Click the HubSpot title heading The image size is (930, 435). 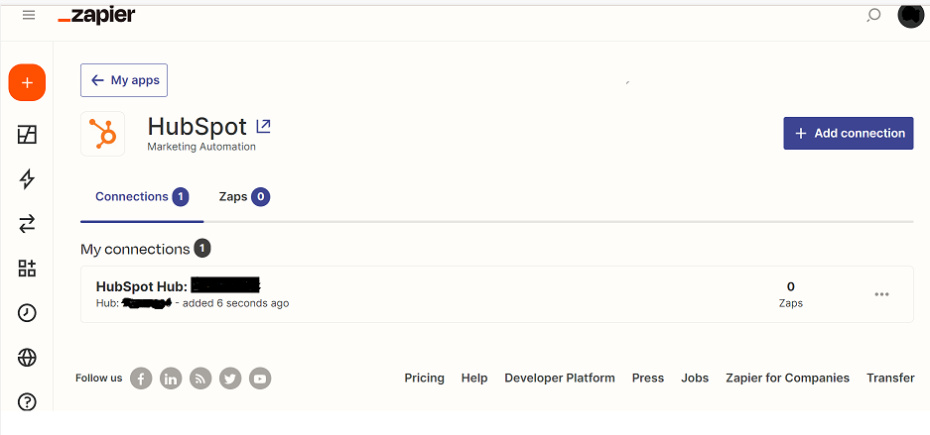tap(197, 126)
